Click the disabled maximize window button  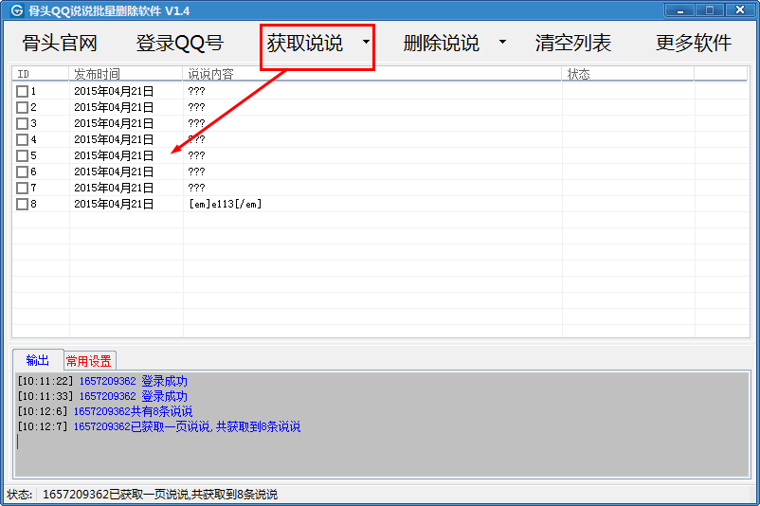(x=710, y=10)
